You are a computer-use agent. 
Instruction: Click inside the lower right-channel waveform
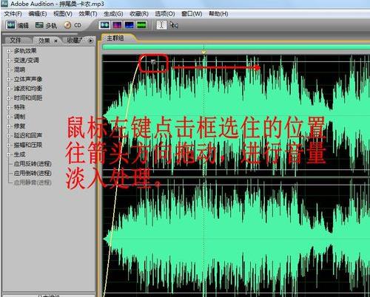[236, 238]
